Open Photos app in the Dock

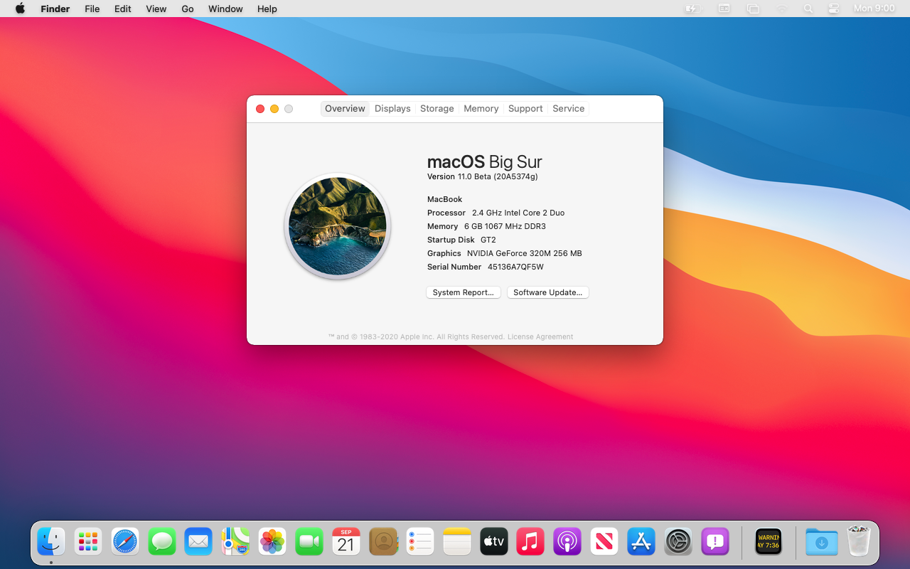point(272,542)
